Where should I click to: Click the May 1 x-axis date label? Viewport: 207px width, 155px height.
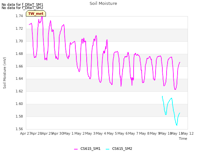point(69,133)
